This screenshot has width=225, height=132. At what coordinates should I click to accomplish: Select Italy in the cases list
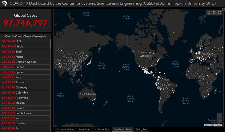click(x=25, y=77)
